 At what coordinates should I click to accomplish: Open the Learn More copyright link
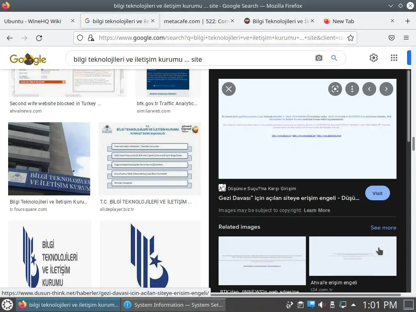317,210
